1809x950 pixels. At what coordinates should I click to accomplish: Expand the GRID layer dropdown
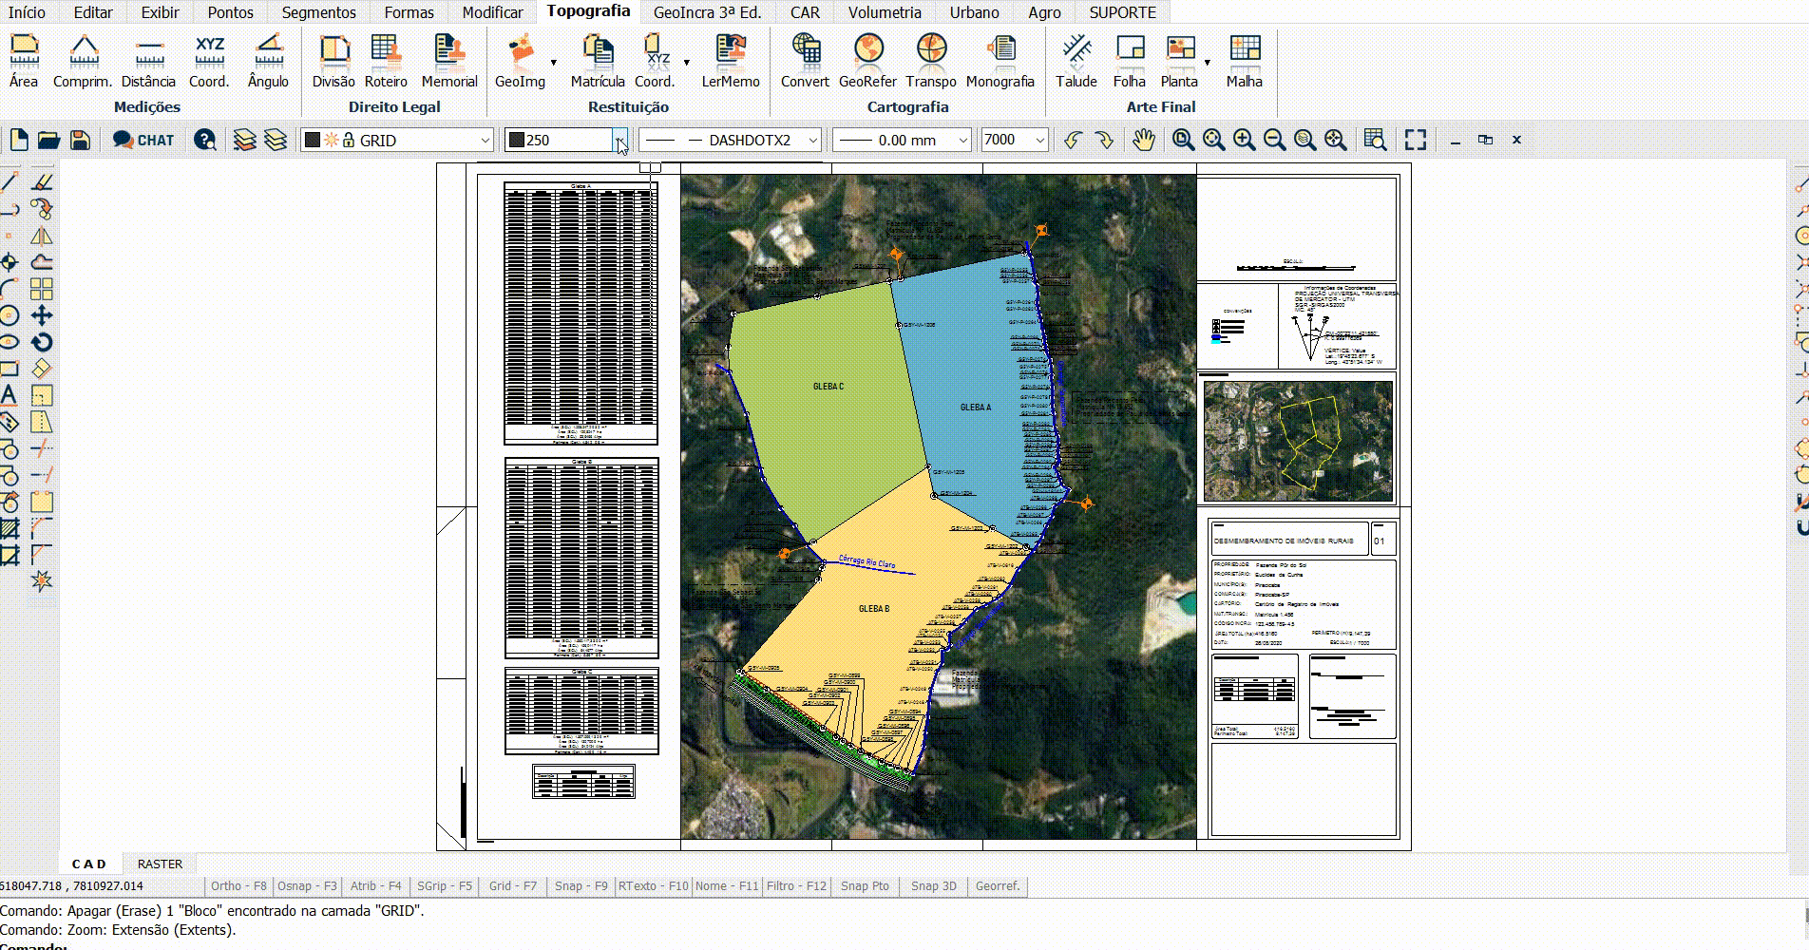[485, 141]
